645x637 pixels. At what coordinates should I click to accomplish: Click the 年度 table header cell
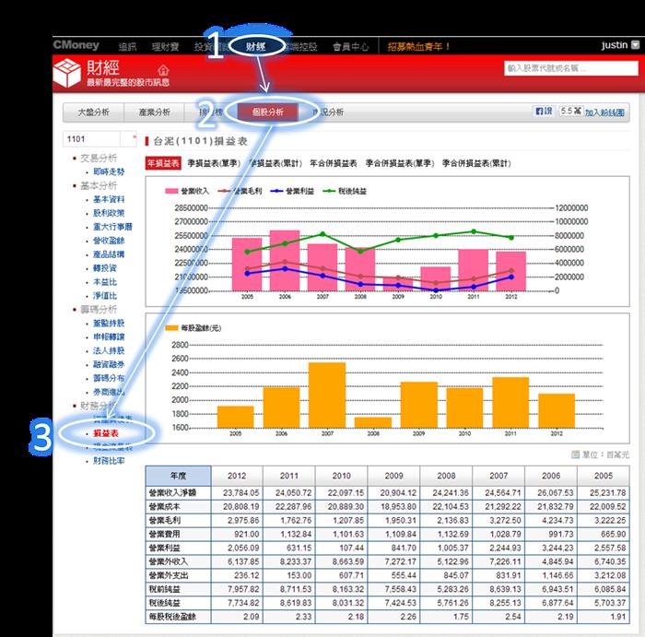pyautogui.click(x=178, y=476)
